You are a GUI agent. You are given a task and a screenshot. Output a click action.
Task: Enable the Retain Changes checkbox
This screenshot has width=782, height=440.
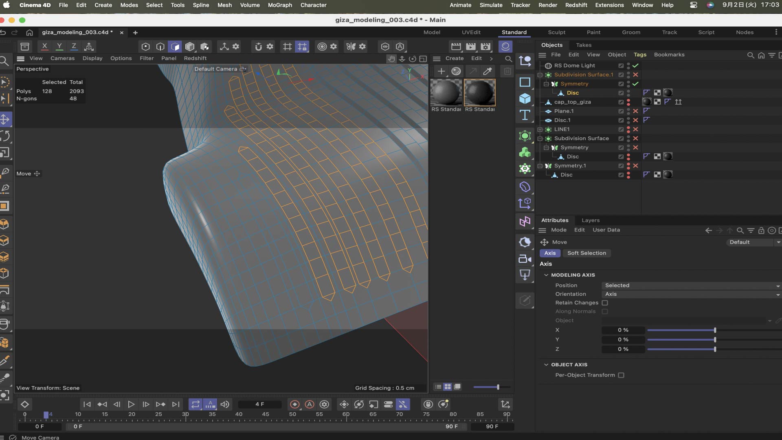pyautogui.click(x=605, y=303)
